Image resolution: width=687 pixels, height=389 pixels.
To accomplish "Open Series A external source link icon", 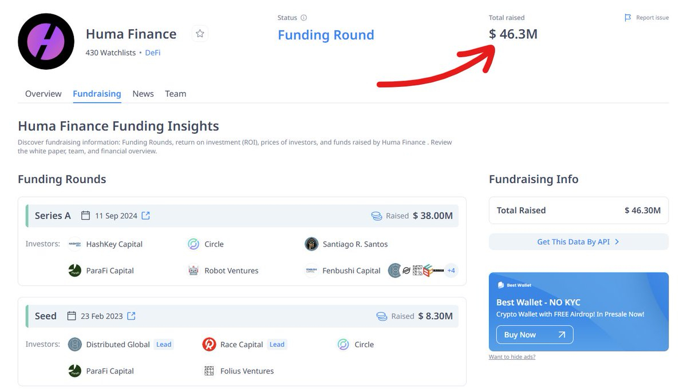I will click(x=146, y=216).
